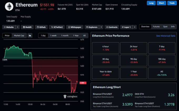Click the Market Cap value $187.68B
179x111 pixels.
[97, 9]
